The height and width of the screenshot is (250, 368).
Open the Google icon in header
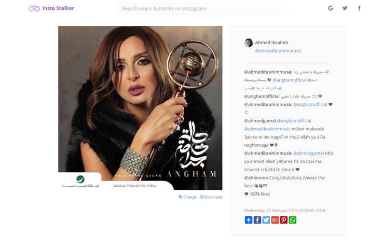click(331, 8)
